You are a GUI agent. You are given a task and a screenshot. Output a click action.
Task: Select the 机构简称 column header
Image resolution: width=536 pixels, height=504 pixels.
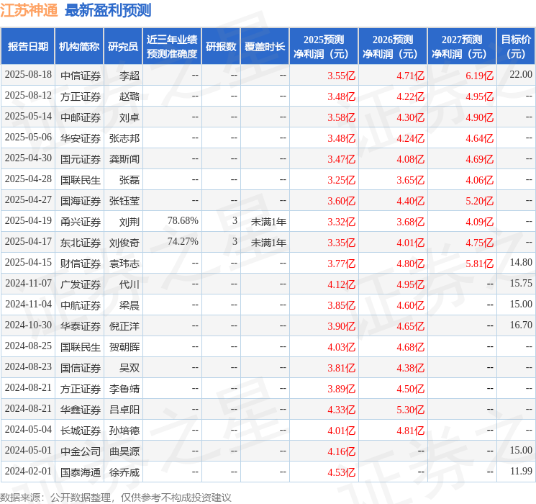click(79, 47)
